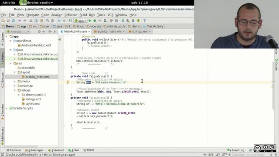This screenshot has height=157, width=279.
Task: Toggle the Favorites side tool window
Action: click(3, 113)
